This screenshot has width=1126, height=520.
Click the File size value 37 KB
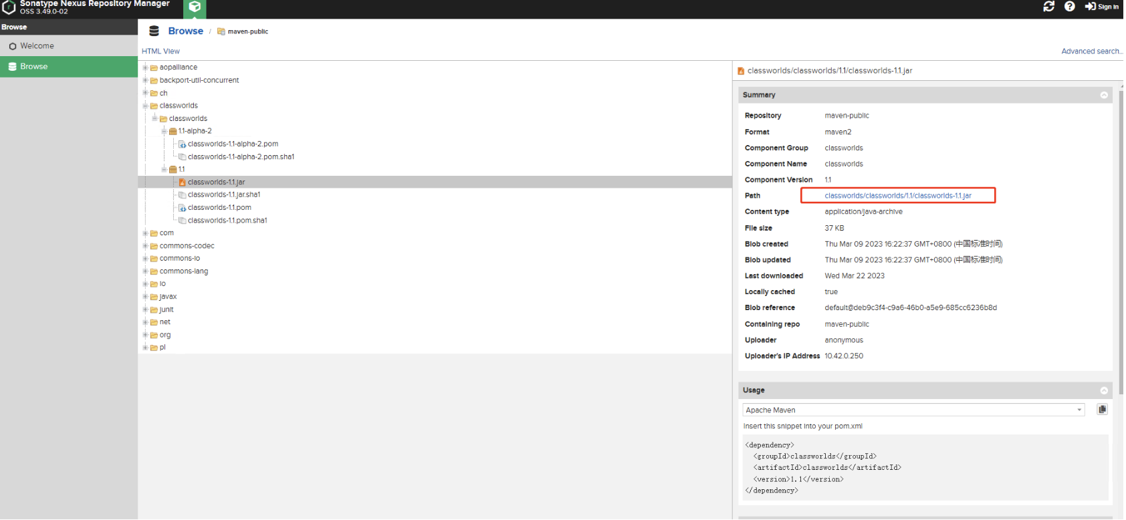[834, 228]
